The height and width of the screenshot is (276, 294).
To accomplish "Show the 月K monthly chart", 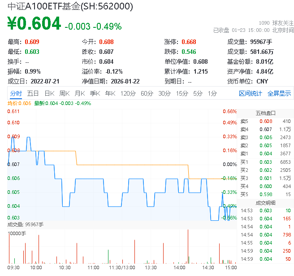I will 80,93.
